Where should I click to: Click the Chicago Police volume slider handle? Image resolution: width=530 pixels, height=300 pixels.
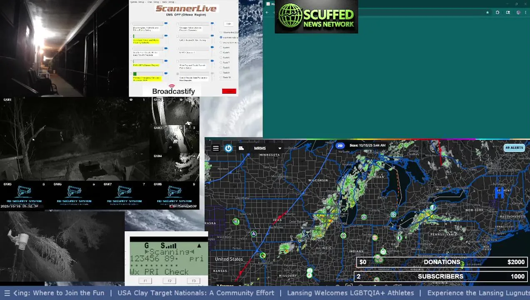click(212, 23)
